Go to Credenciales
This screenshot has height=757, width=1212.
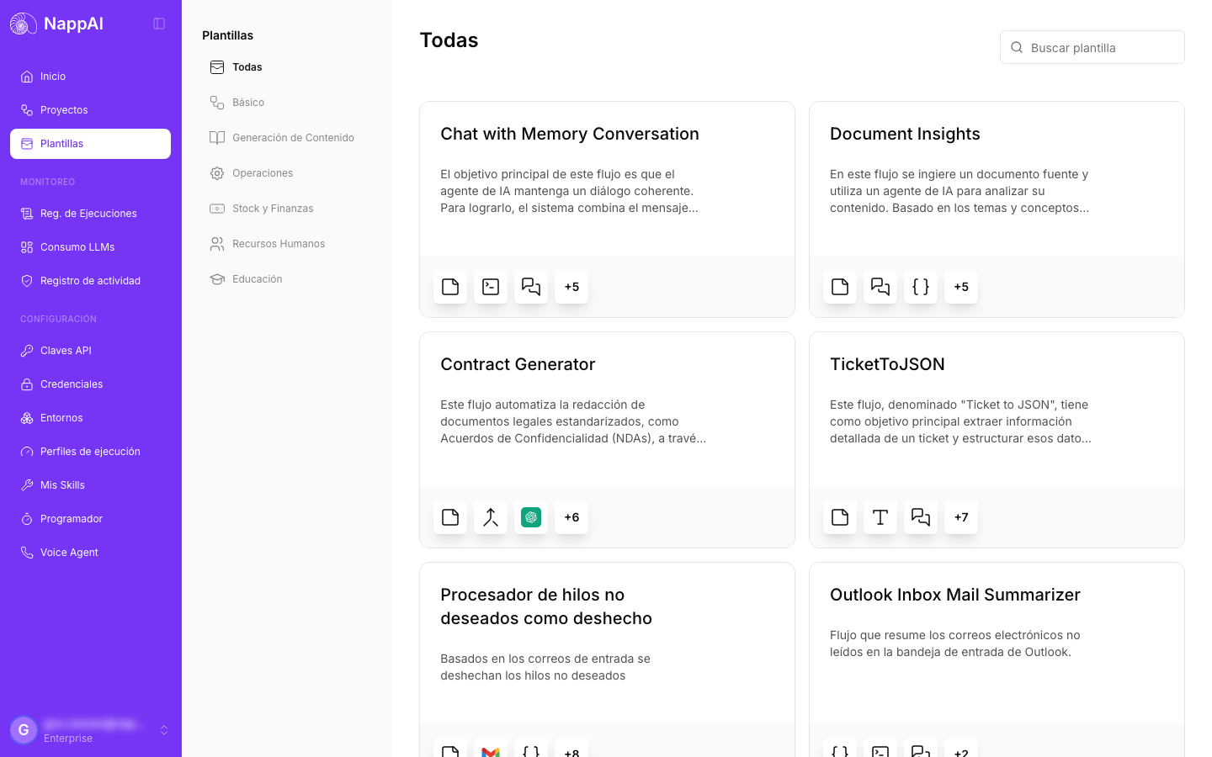[91, 384]
